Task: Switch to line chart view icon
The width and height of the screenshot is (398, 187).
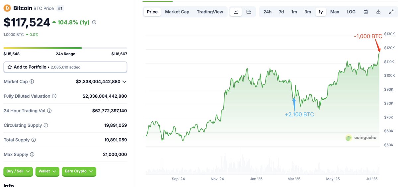Action: 236,12
